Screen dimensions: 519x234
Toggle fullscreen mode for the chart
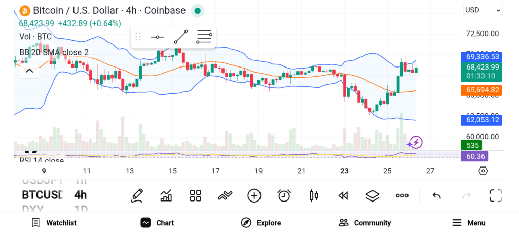496,196
